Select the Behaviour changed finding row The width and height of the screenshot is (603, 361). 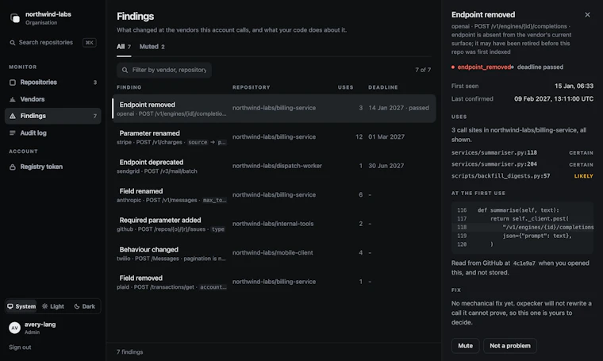[274, 253]
